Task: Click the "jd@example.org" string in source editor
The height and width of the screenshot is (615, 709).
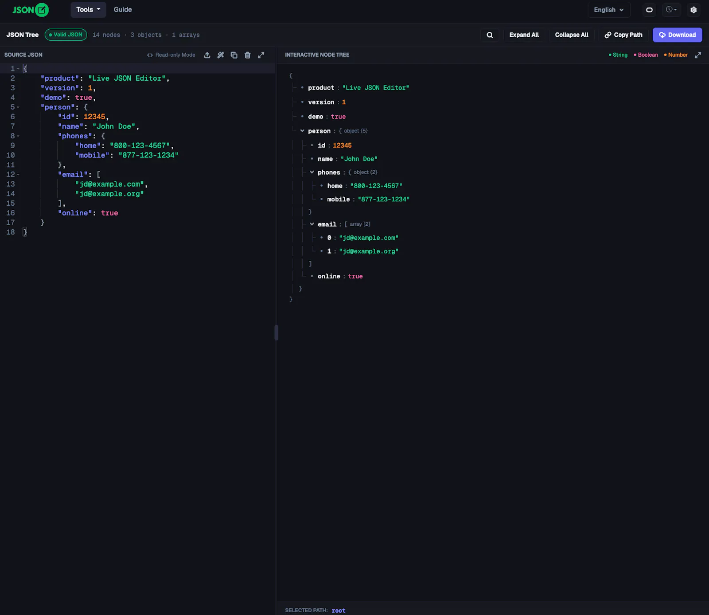Action: click(110, 194)
